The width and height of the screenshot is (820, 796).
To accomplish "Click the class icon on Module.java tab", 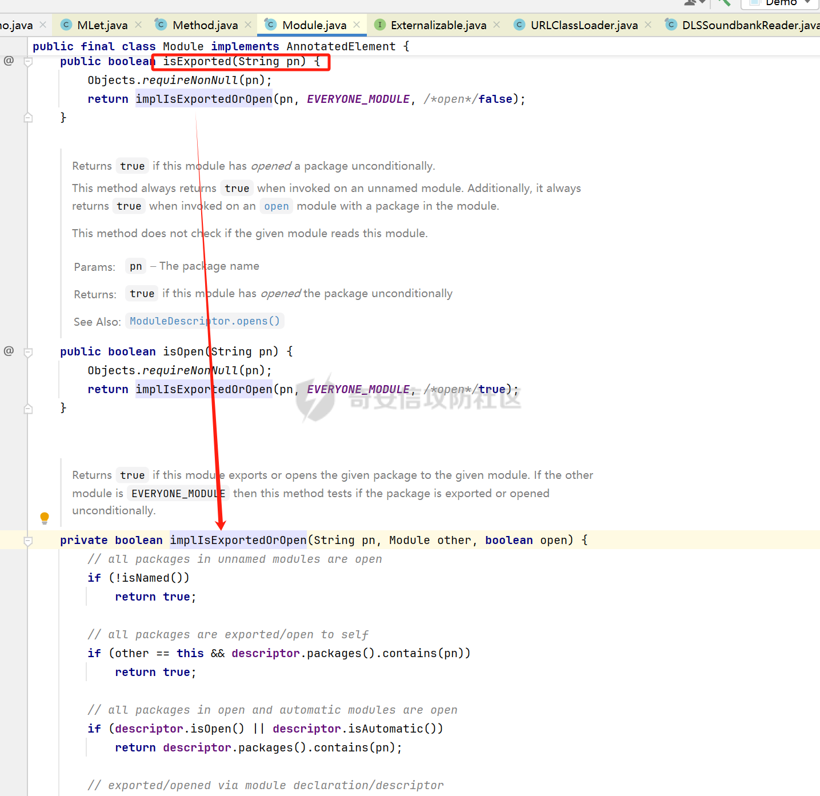I will click(271, 25).
